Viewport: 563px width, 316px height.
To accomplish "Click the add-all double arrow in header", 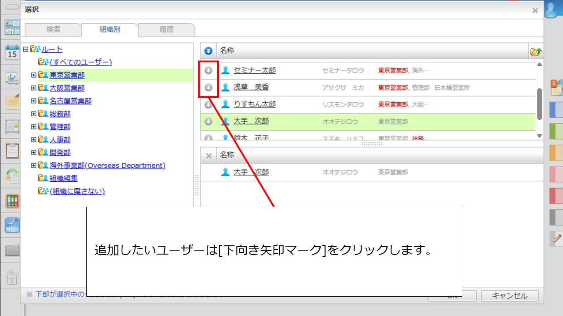I will [x=208, y=51].
